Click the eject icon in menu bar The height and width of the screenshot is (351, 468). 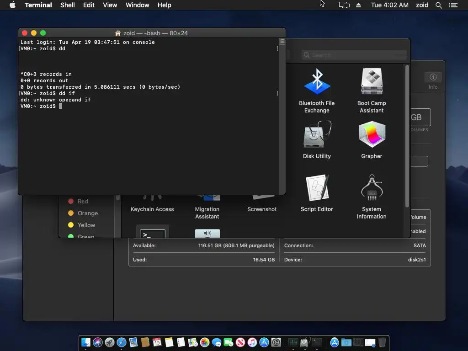point(358,5)
